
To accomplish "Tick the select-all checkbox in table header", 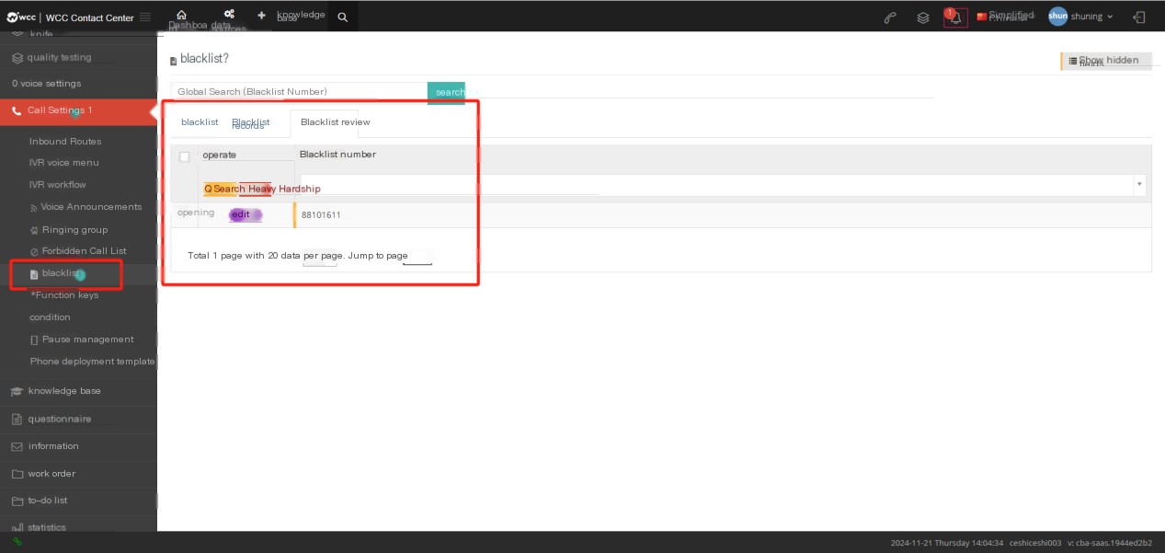I will [x=185, y=156].
